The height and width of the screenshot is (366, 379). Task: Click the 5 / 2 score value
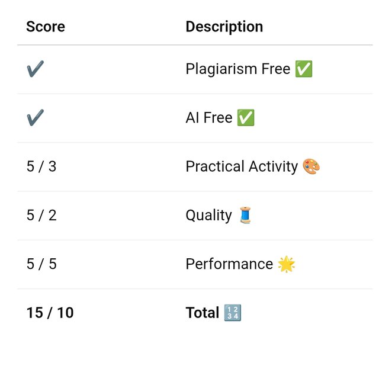click(x=41, y=215)
